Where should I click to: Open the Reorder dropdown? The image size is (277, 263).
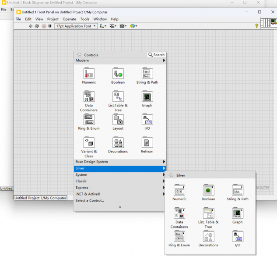point(133,26)
